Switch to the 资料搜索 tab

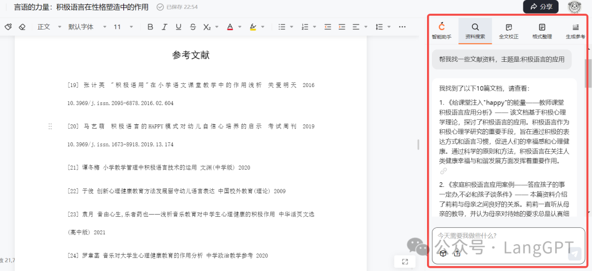point(475,31)
